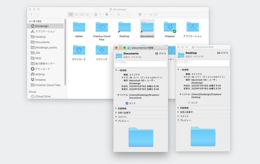
Task: Toggle the lock checkbox in Documents info
Action: [127, 103]
